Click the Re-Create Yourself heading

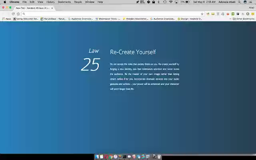pos(133,52)
